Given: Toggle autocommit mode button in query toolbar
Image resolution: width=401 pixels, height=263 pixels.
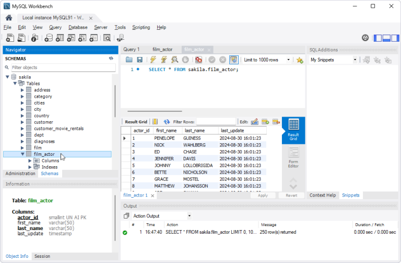Looking at the screenshot, I should click(233, 60).
